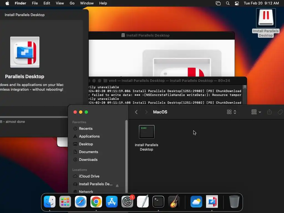Click the Finder sidebar scrollbar

126,156
